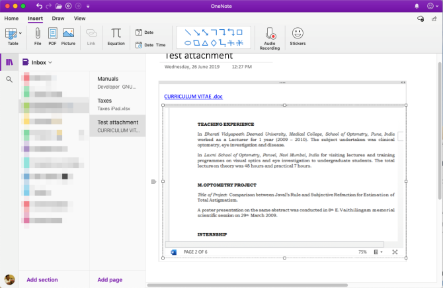This screenshot has width=443, height=288.
Task: Open the Stickers panel
Action: coord(298,35)
